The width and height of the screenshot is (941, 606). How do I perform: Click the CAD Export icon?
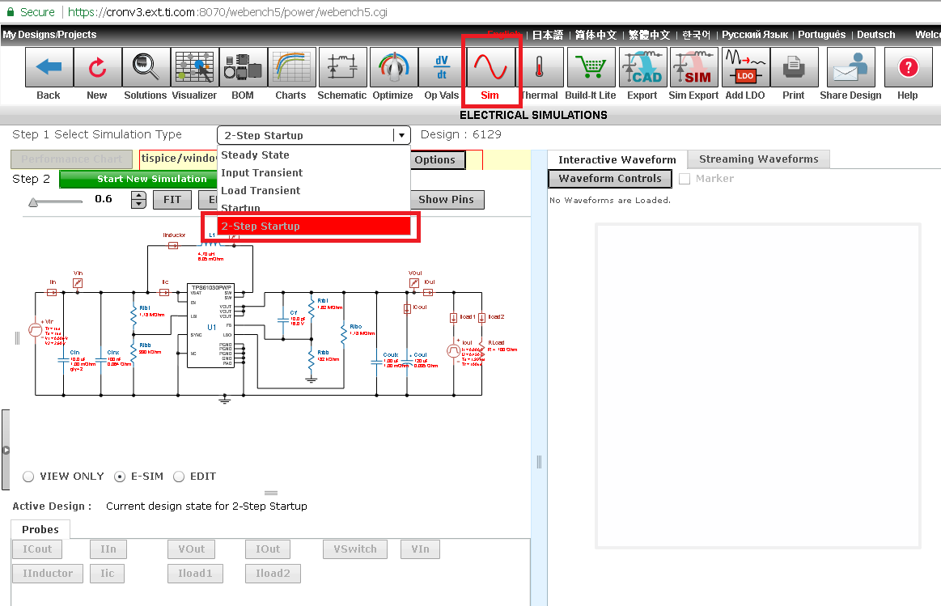click(643, 68)
